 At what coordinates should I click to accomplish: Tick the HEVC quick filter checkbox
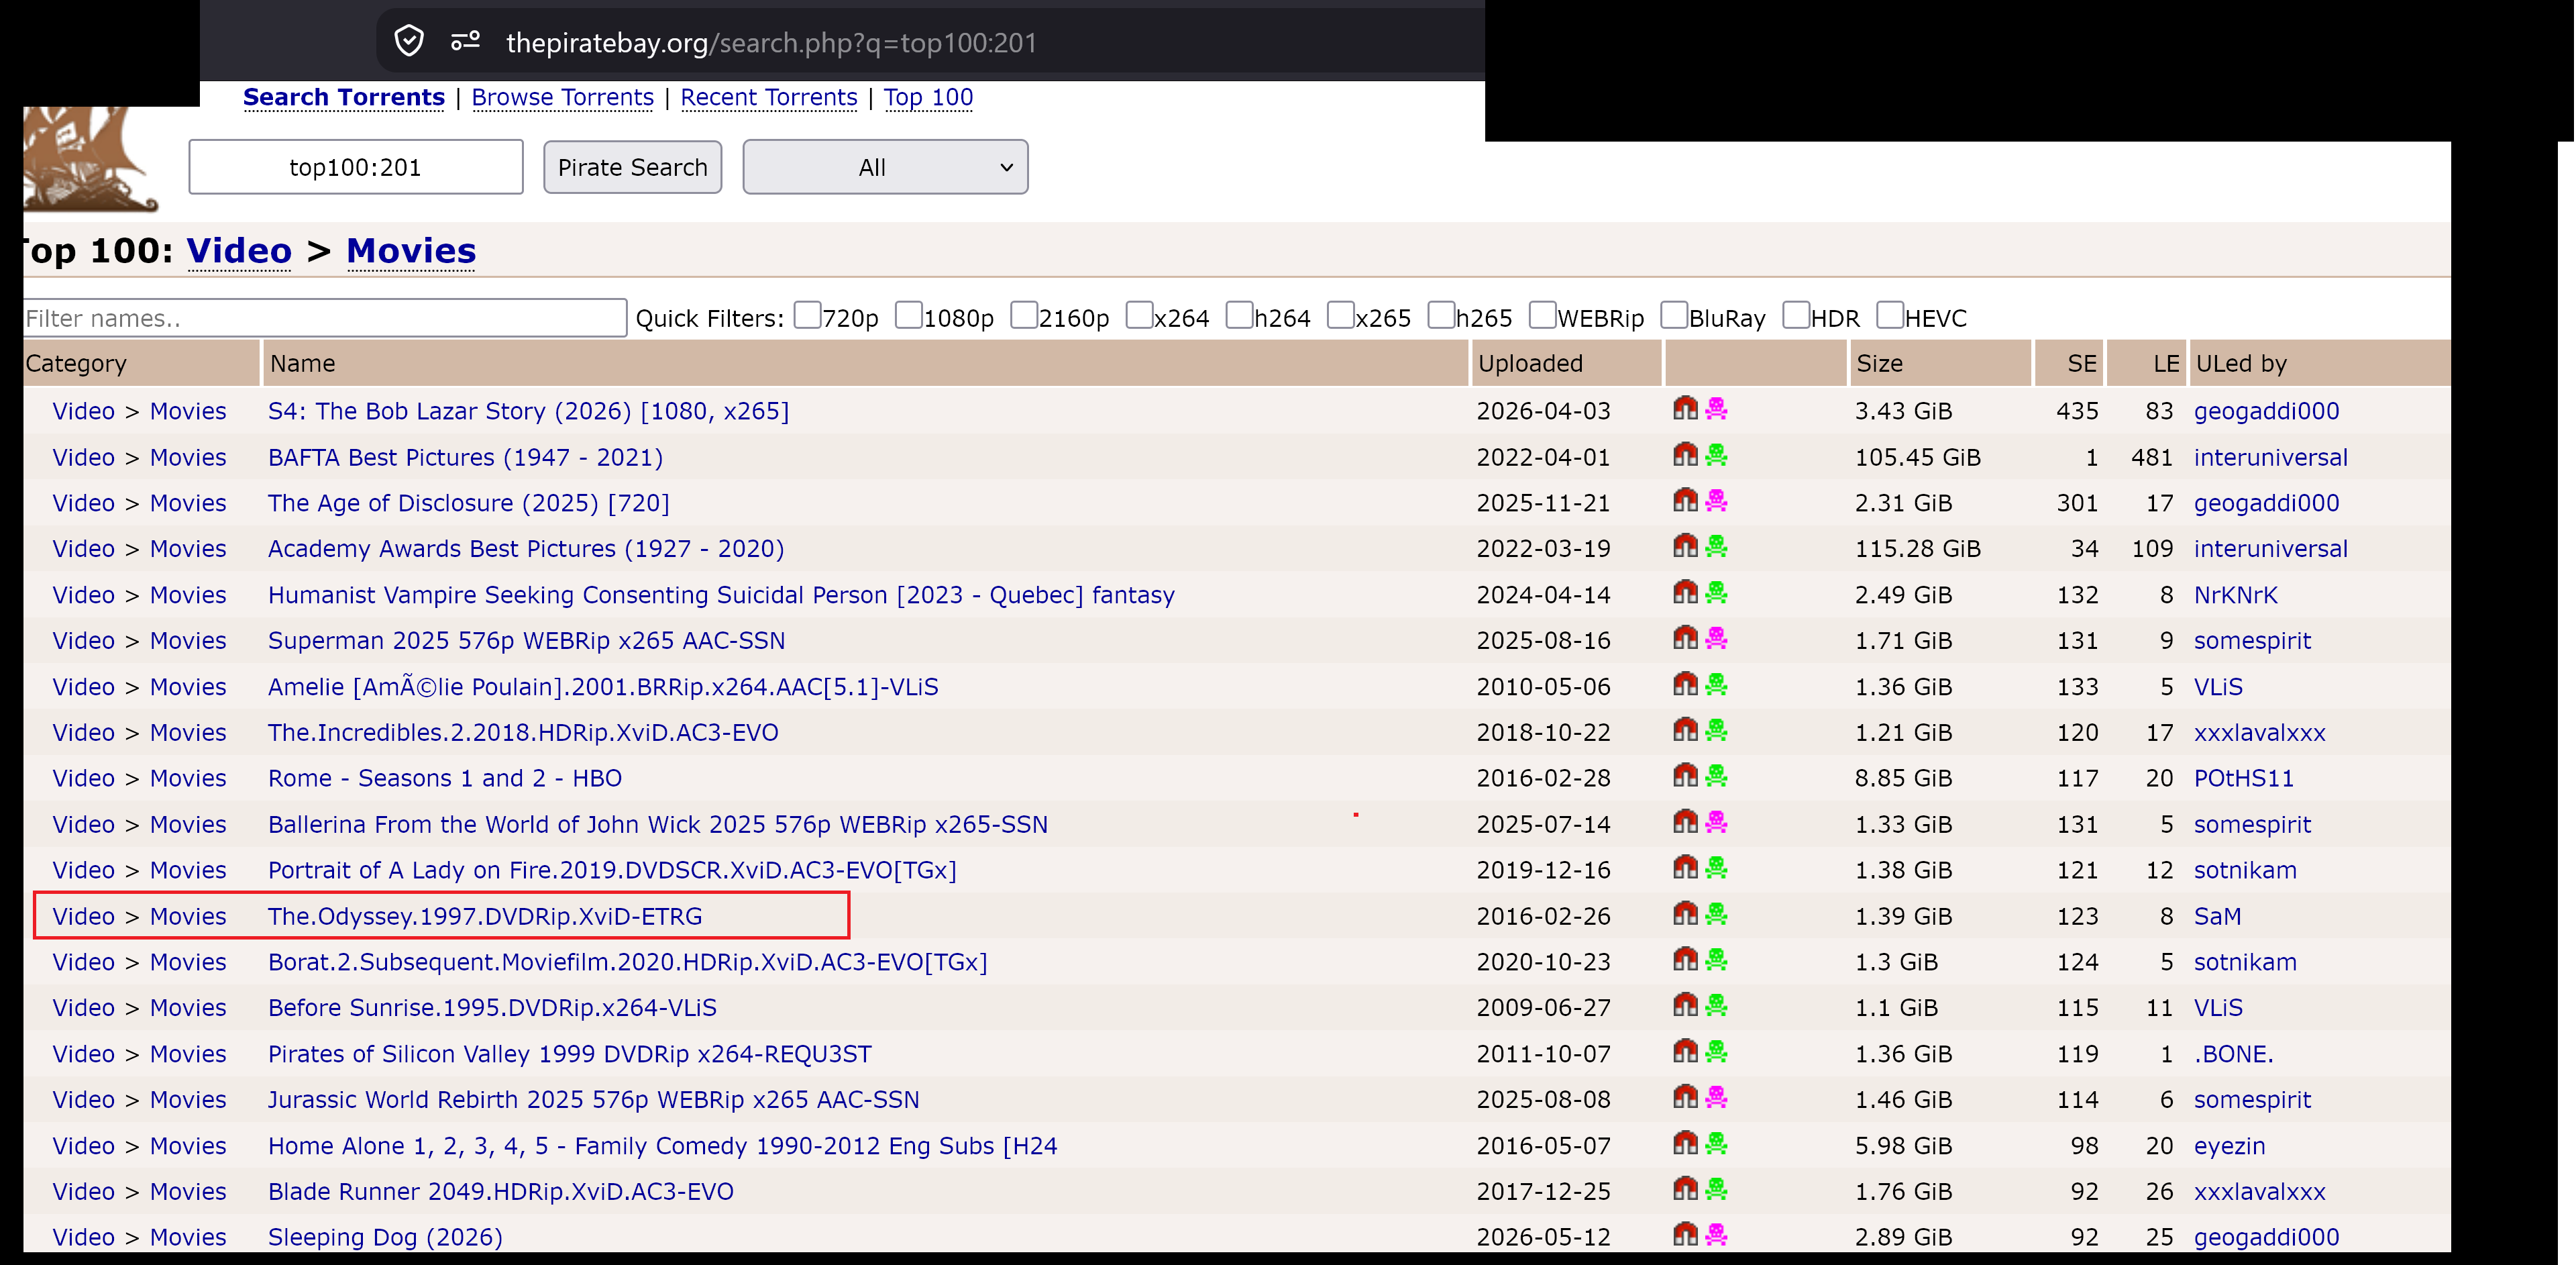pyautogui.click(x=1890, y=315)
